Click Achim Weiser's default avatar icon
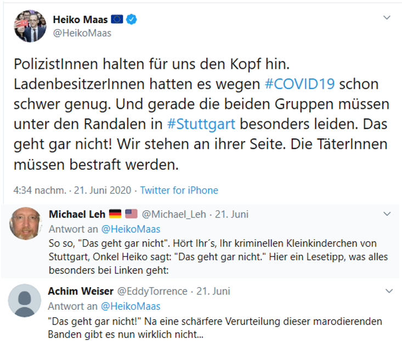This screenshot has height=341, width=402. 25,300
